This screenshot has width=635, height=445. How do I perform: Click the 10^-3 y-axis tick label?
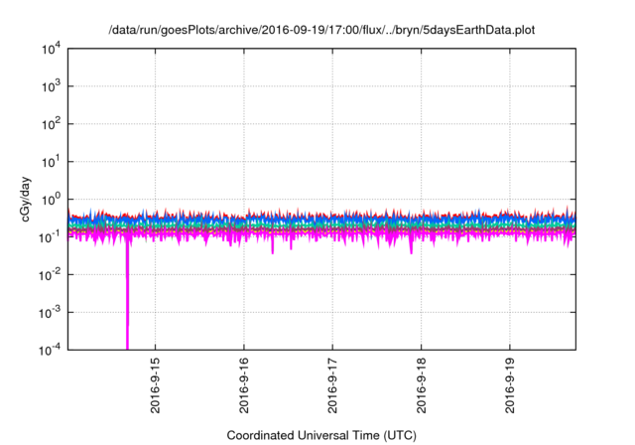pos(50,313)
